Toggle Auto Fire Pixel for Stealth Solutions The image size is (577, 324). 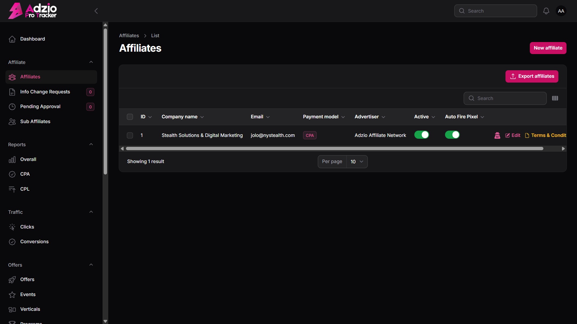[x=452, y=135]
